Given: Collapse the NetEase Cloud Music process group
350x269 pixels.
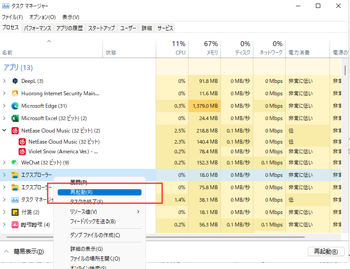Looking at the screenshot, I should 4,131.
